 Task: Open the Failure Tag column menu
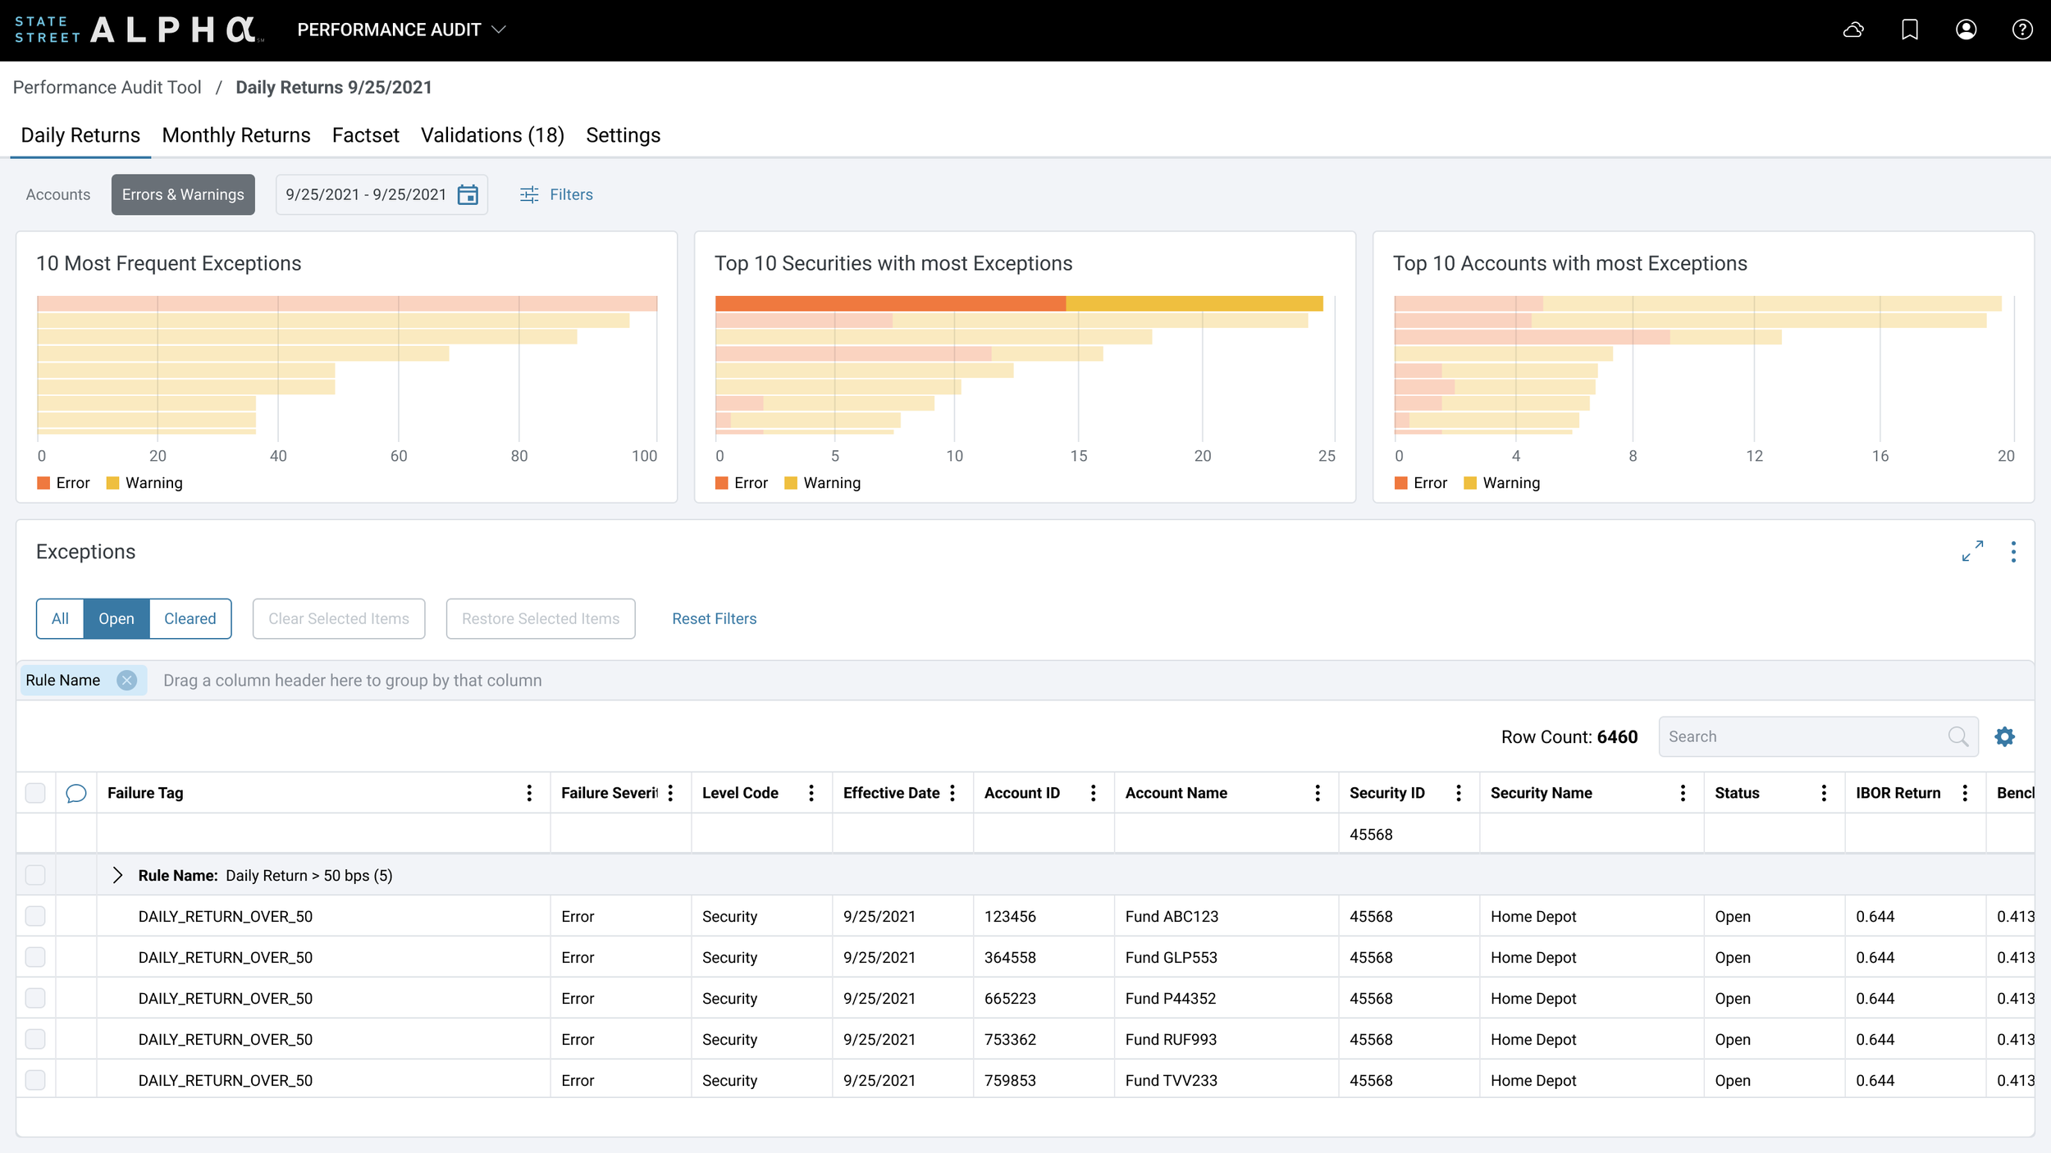pyautogui.click(x=529, y=793)
